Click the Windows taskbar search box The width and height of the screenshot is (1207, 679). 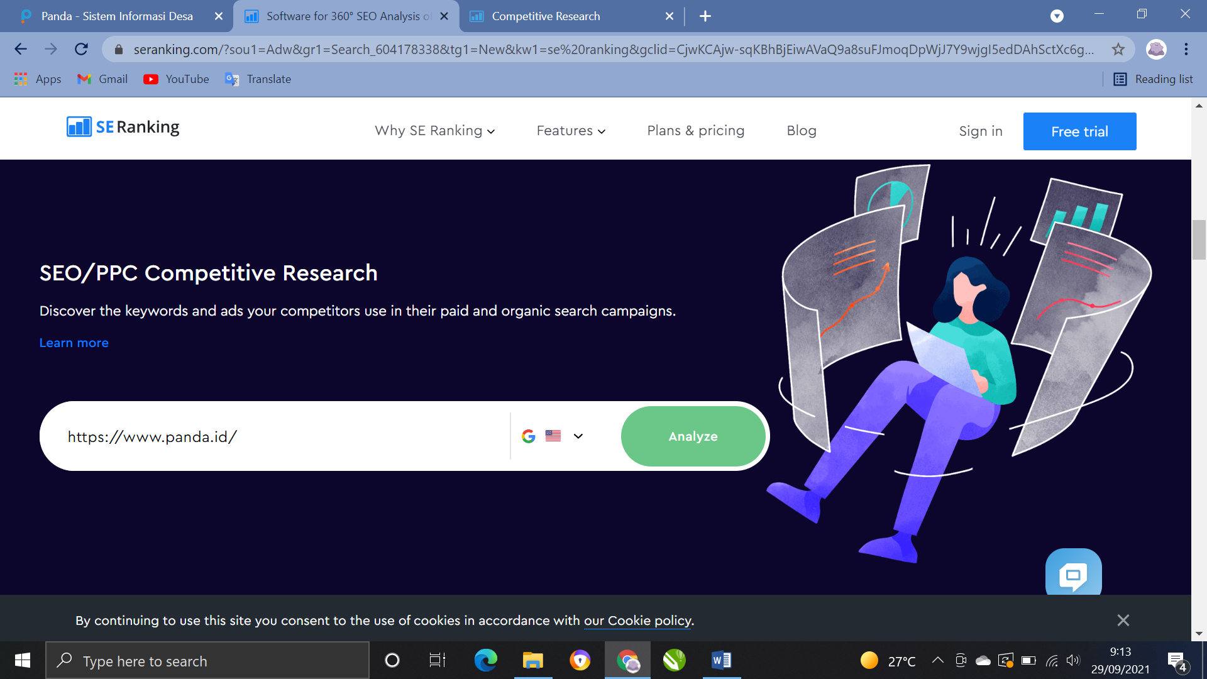point(207,661)
